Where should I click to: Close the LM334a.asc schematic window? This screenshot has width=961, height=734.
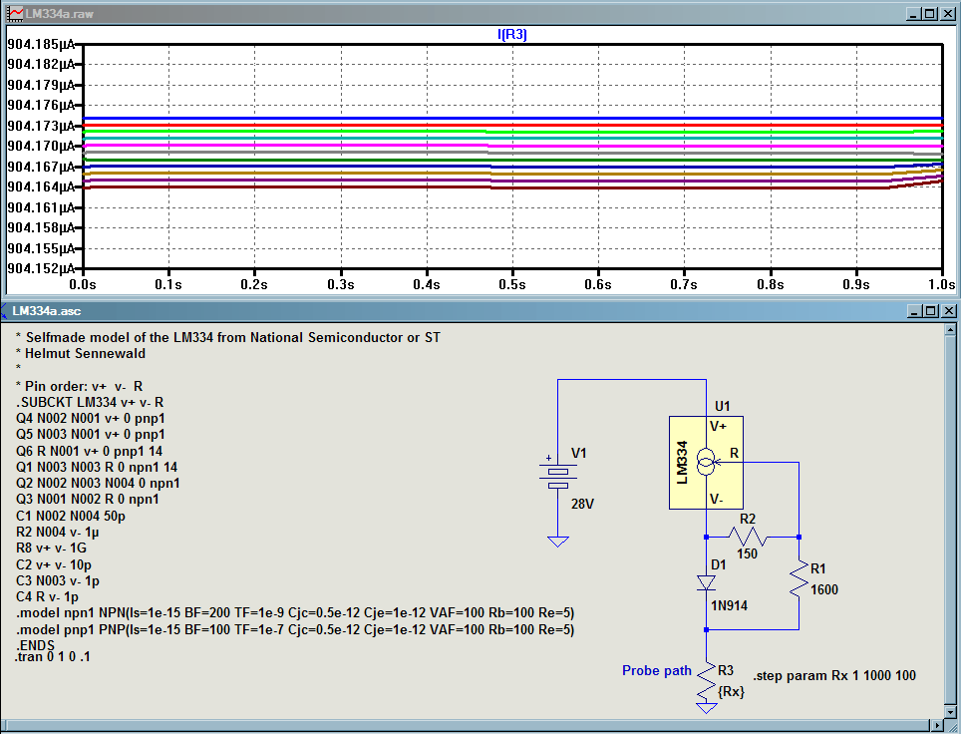(947, 311)
